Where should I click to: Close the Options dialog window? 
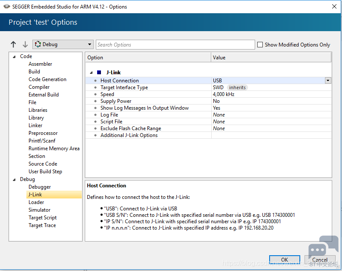tap(334, 6)
